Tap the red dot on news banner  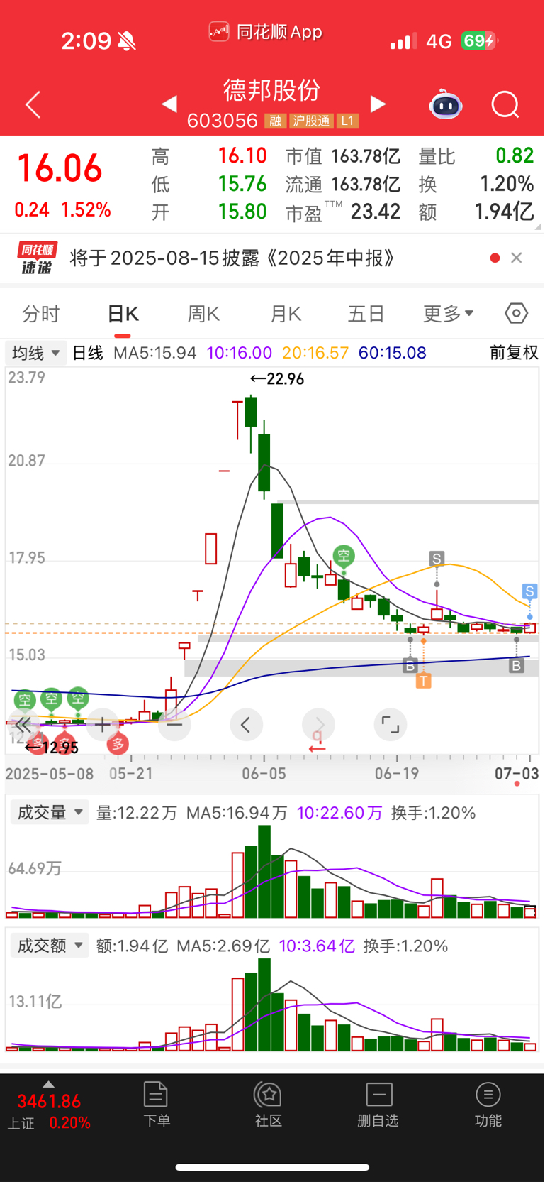tap(495, 258)
